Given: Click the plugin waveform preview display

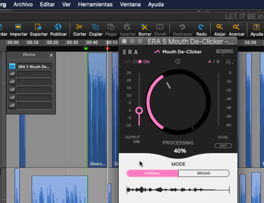Looking at the screenshot, I should tap(178, 190).
